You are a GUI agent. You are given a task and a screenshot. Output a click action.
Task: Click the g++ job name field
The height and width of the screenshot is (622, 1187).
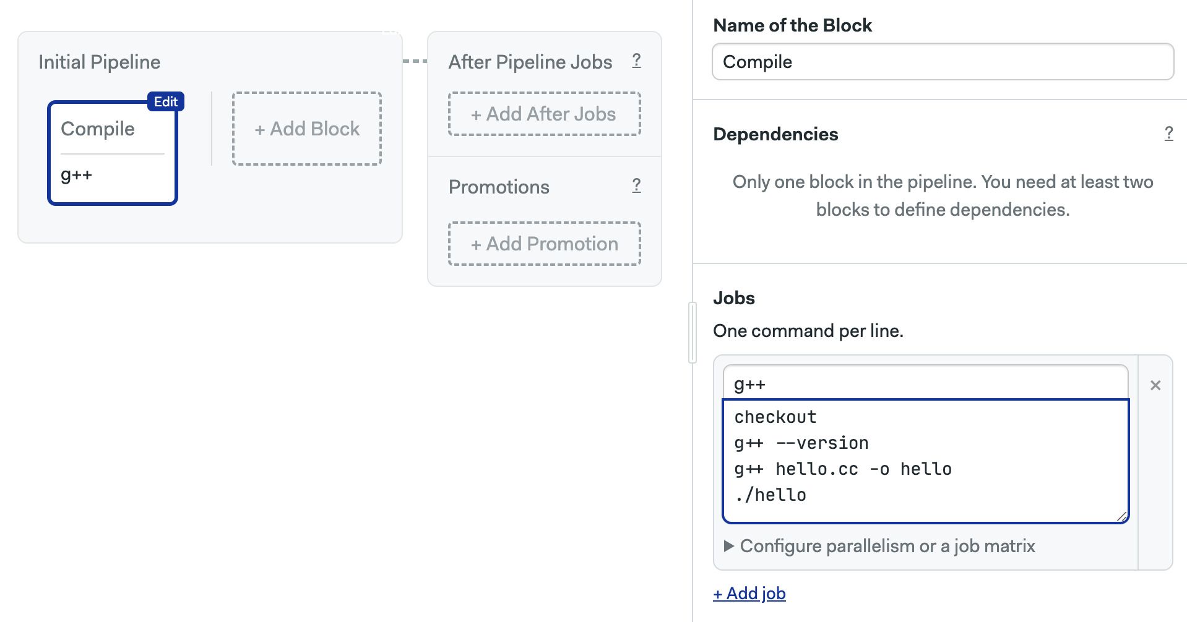tap(925, 383)
